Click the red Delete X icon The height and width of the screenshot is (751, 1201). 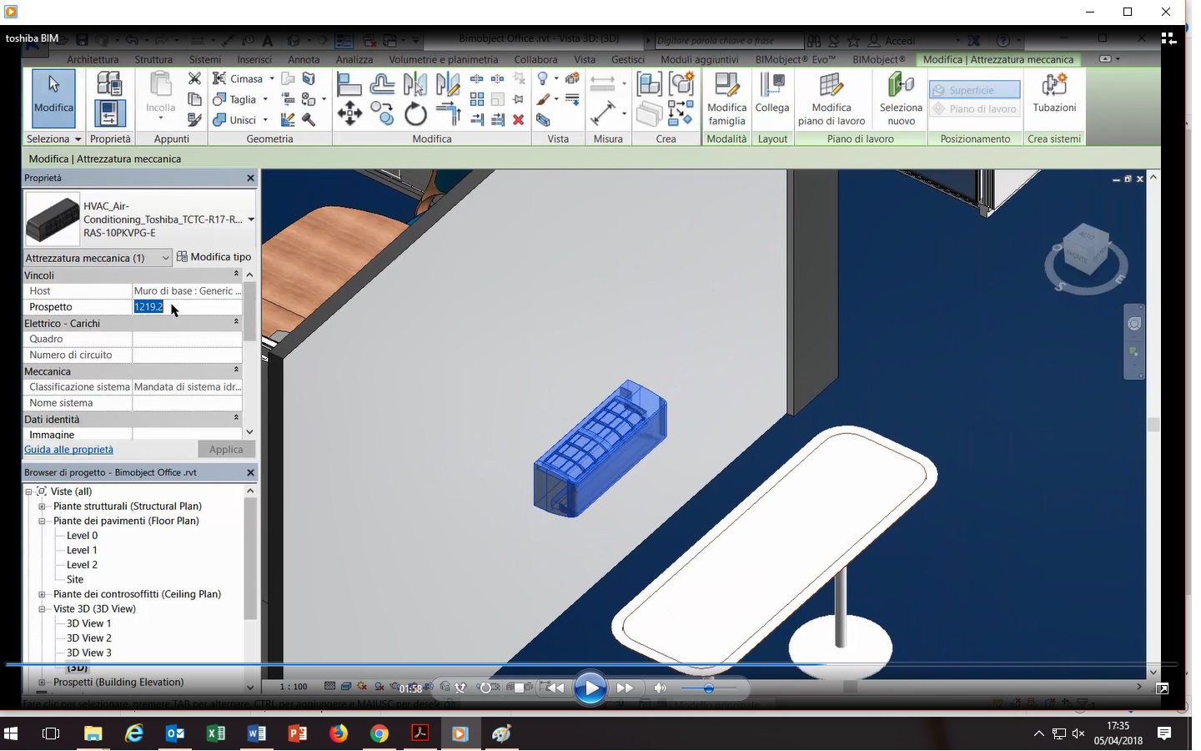(x=518, y=120)
